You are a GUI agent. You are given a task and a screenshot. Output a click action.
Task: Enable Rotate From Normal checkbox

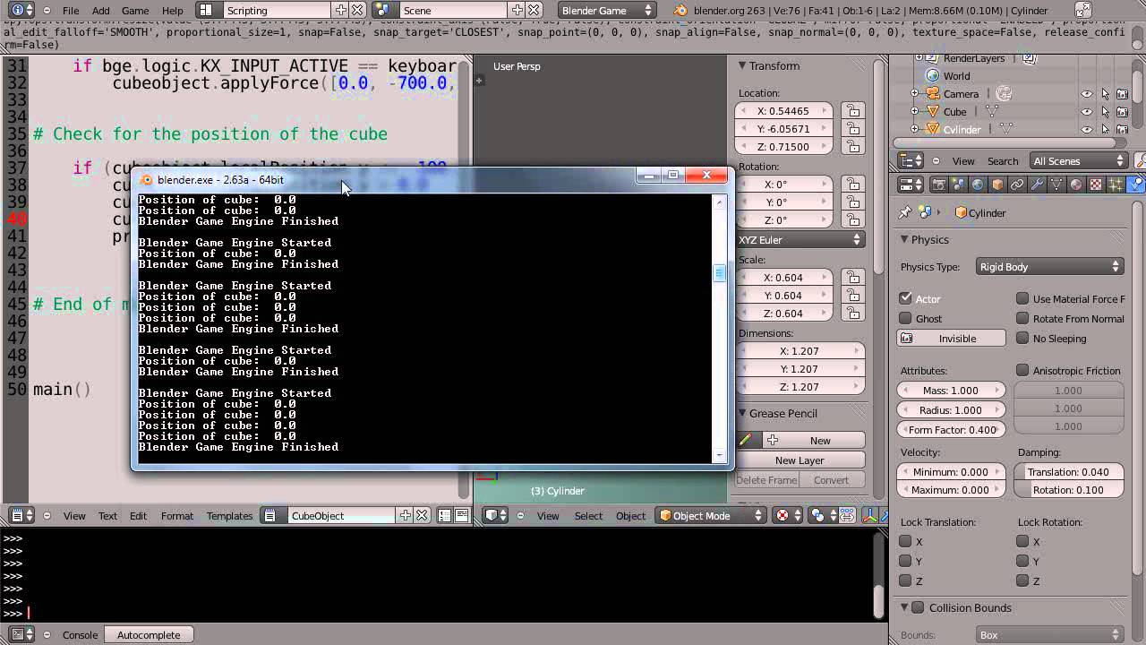coord(1022,318)
